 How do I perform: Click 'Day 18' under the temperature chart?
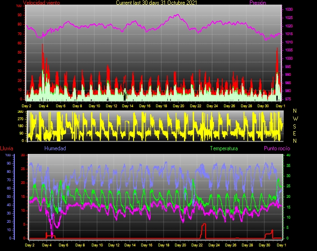tap(164, 245)
